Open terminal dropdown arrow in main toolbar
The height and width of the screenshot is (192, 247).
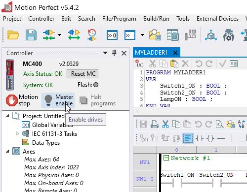tap(142, 35)
